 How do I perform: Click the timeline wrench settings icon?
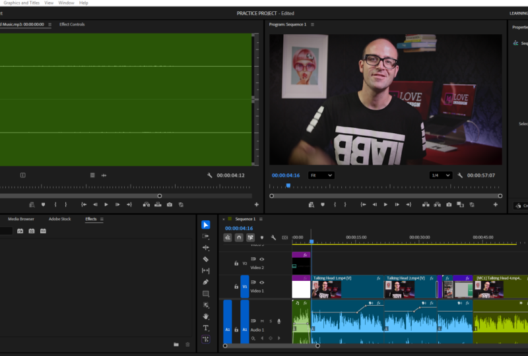tap(273, 237)
